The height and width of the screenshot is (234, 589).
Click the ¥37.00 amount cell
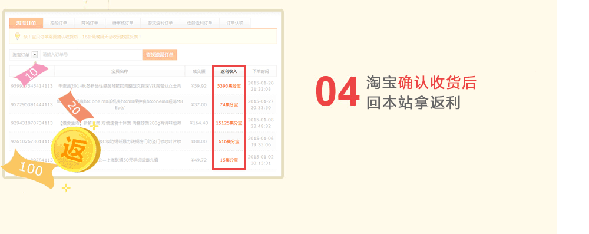pyautogui.click(x=198, y=104)
